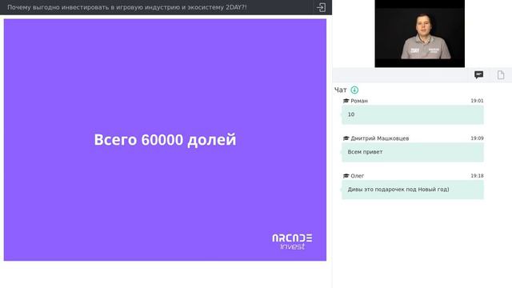
Task: Click the 19:09 message timestamp
Action: (x=477, y=138)
